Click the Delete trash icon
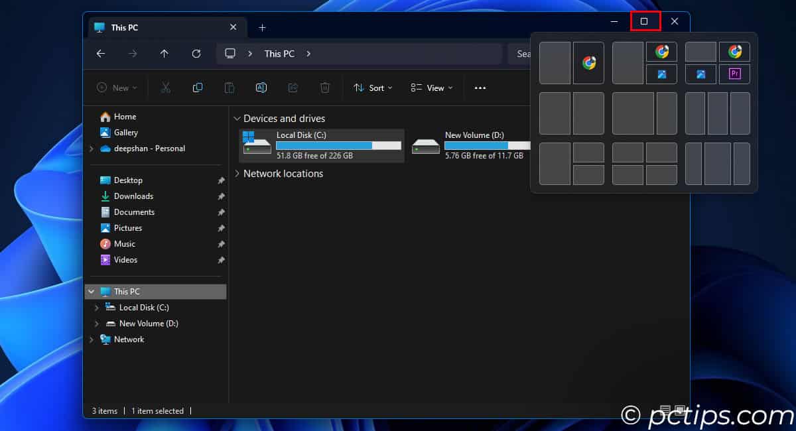 (324, 87)
